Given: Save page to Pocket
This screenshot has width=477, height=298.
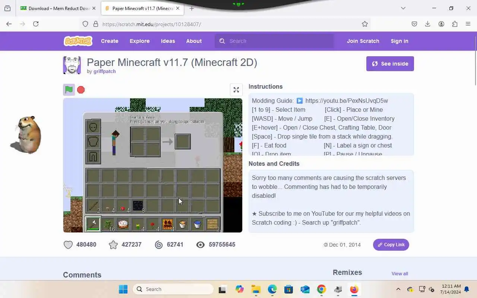Looking at the screenshot, I should click(414, 24).
